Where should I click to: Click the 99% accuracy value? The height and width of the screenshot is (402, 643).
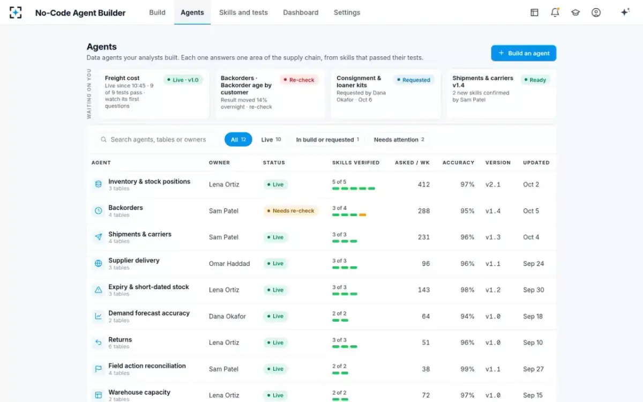467,369
